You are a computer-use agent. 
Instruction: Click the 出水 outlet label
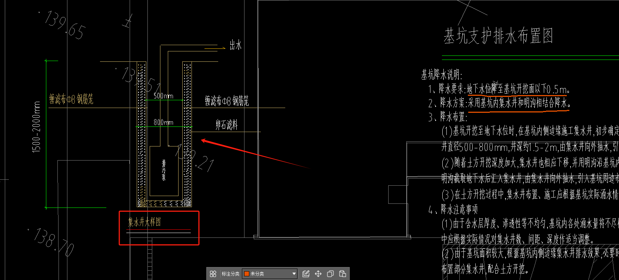[x=236, y=45]
